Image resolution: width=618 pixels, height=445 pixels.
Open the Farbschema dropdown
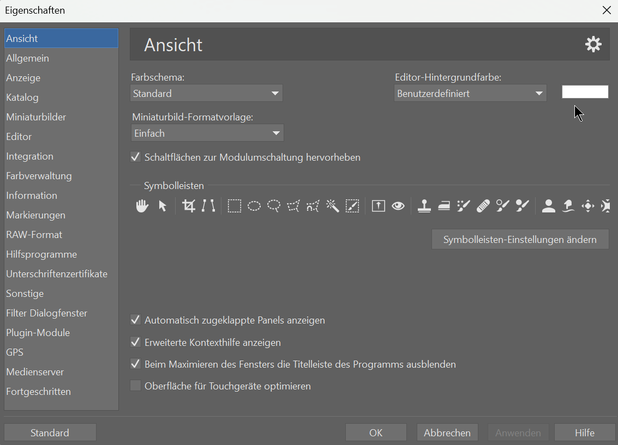207,93
